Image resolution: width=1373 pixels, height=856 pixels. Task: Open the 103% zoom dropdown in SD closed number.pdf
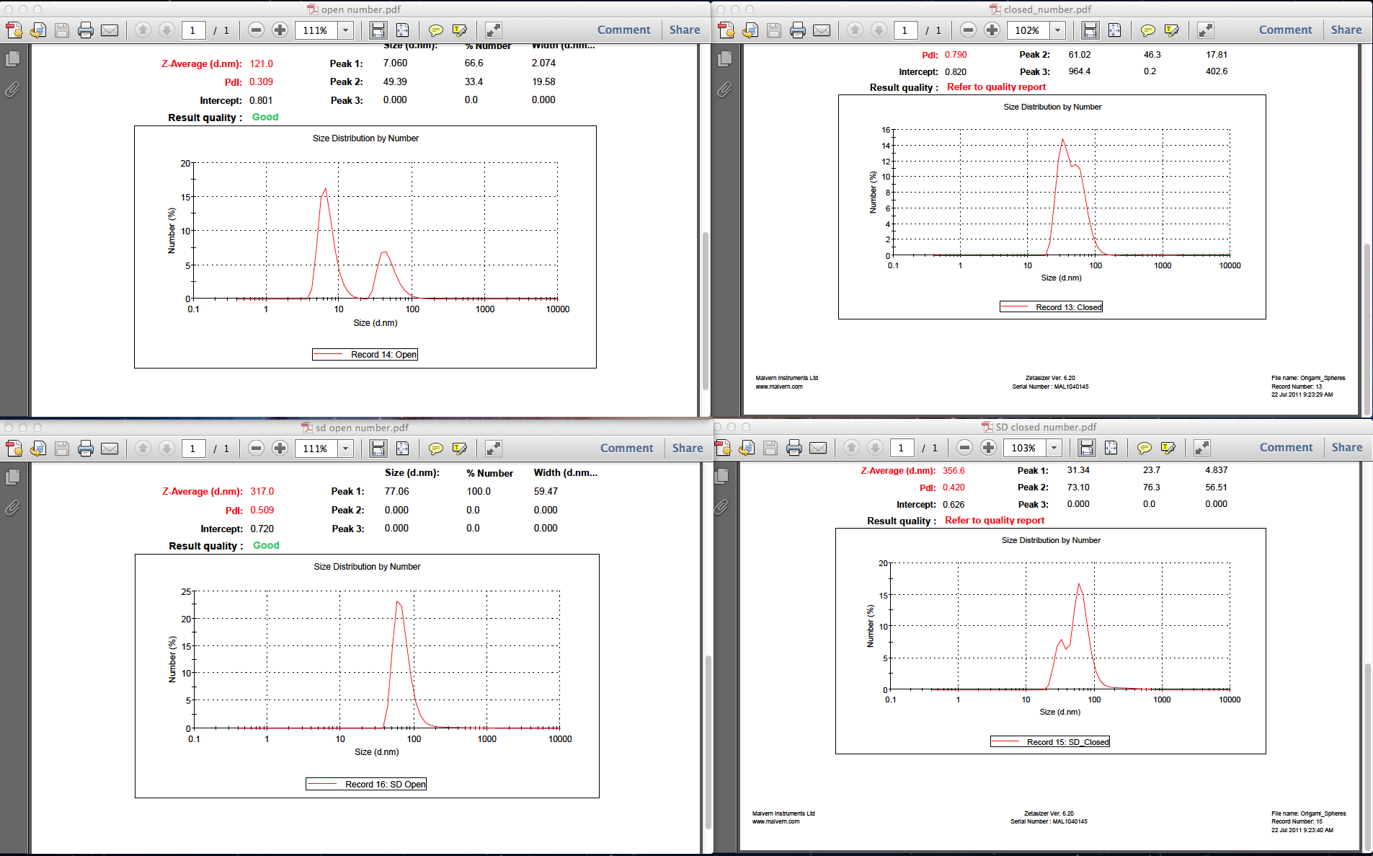pos(1054,448)
